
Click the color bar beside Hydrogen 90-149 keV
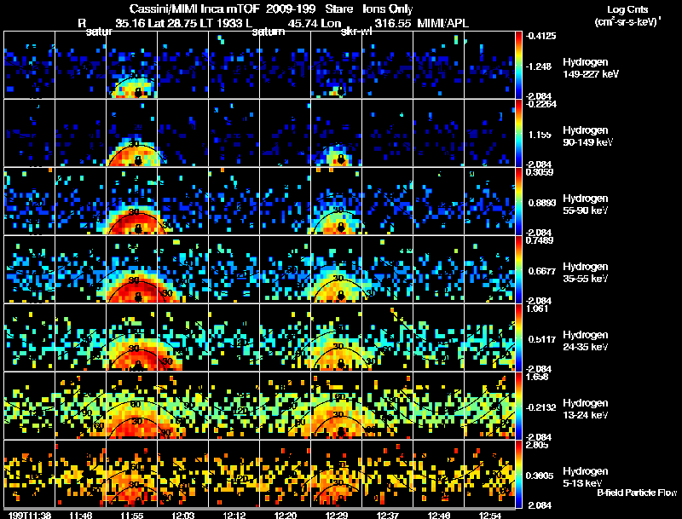518,134
